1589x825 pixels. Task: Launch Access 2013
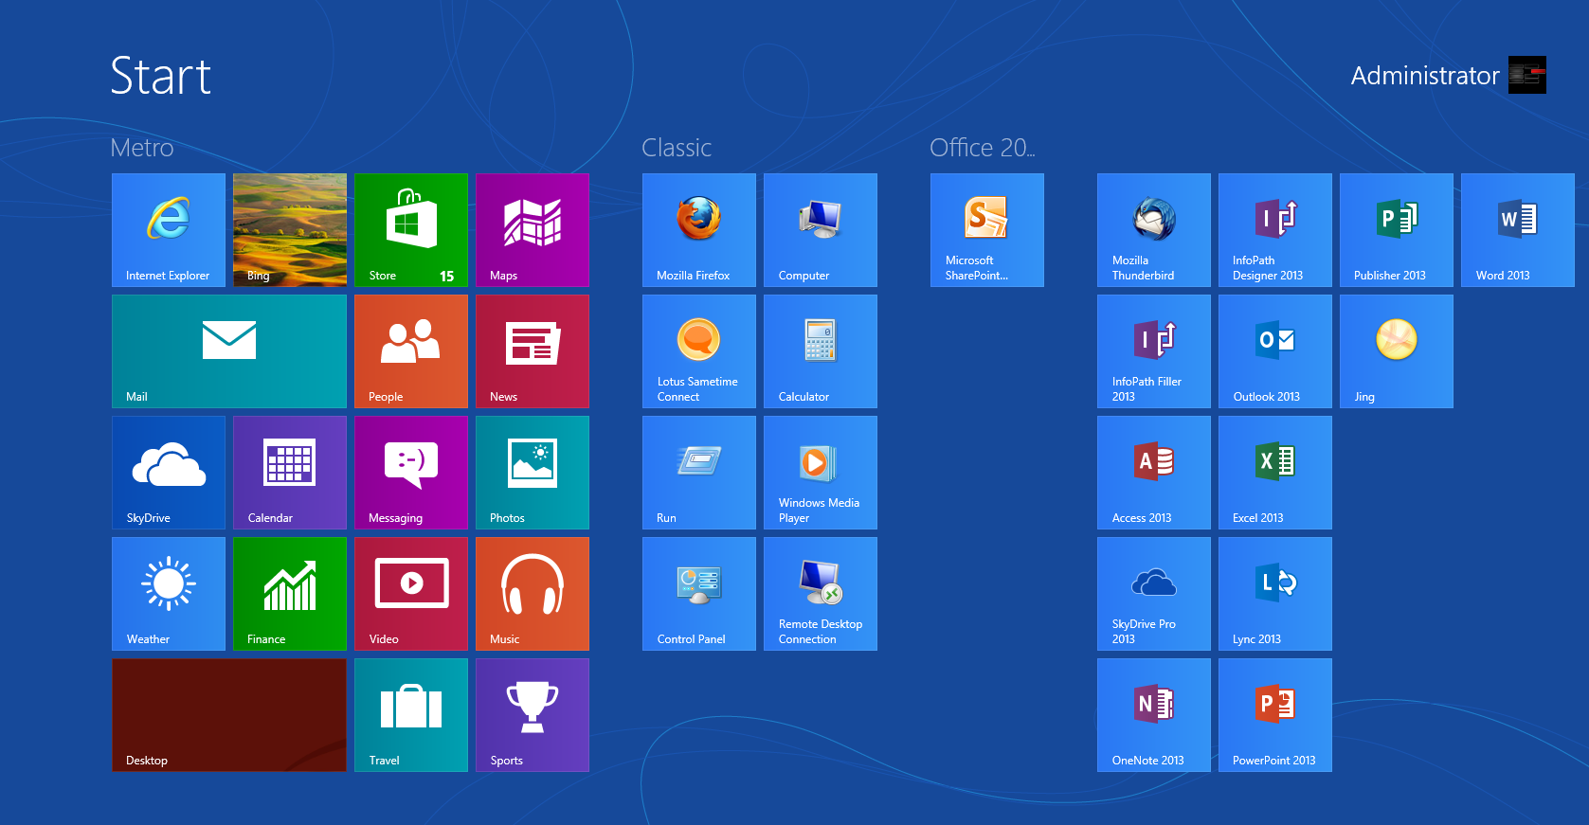(x=1154, y=473)
